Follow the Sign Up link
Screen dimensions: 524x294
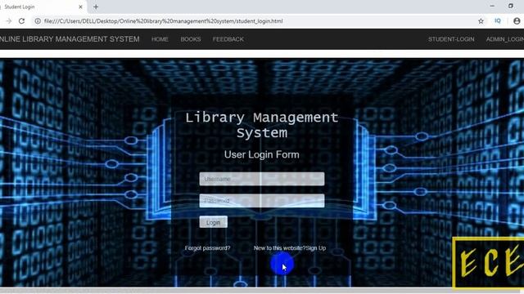(x=316, y=248)
